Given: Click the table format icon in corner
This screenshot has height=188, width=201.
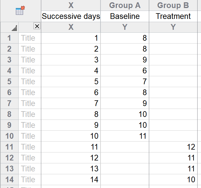Looking at the screenshot, I should pyautogui.click(x=20, y=10).
